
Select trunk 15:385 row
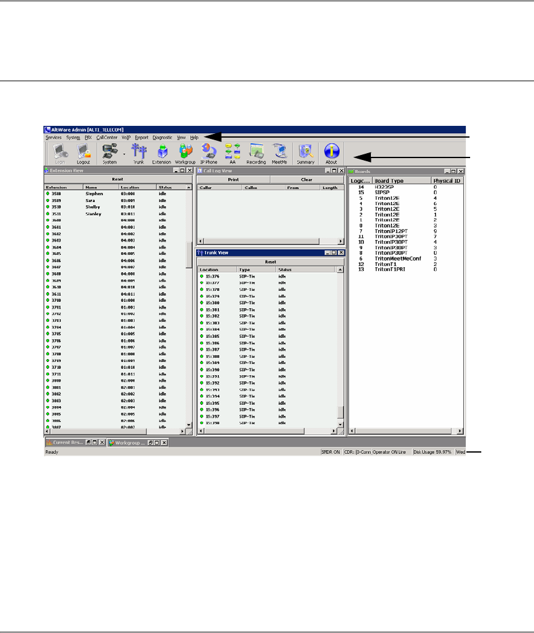click(267, 336)
